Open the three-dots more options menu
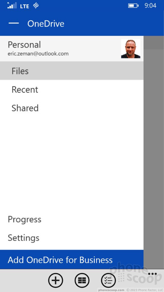Viewport: 164px width, 292px height. coord(152,274)
